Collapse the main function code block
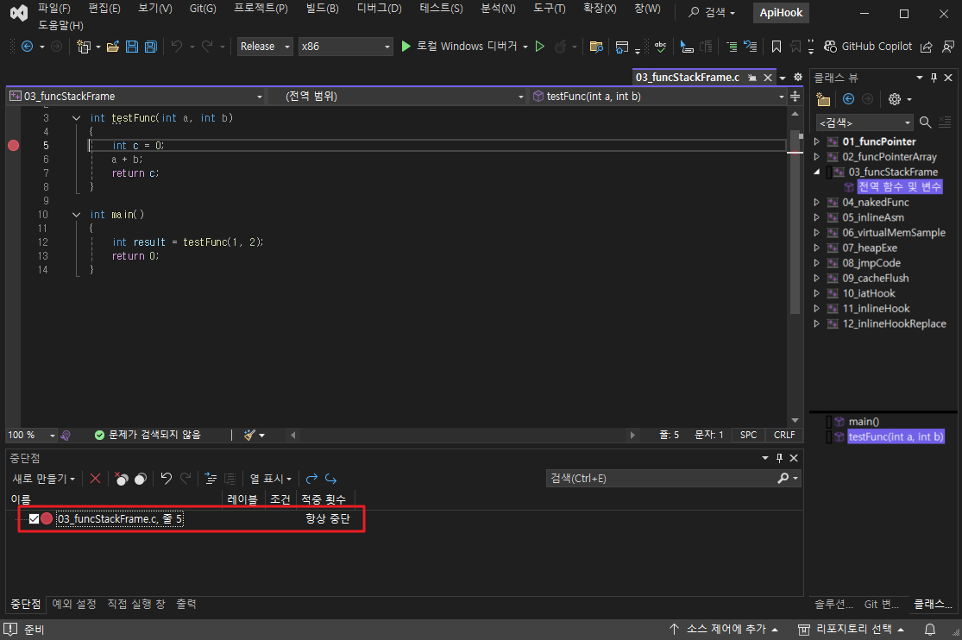Image resolution: width=962 pixels, height=640 pixels. 76,215
